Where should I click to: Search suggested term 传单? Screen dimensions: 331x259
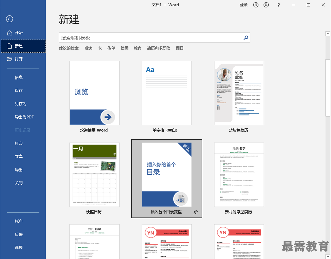click(111, 48)
